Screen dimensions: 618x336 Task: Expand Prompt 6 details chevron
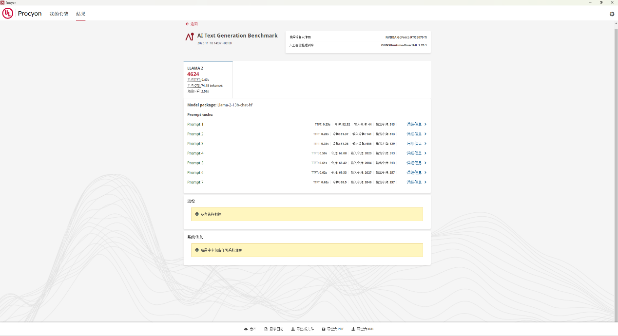coord(425,172)
